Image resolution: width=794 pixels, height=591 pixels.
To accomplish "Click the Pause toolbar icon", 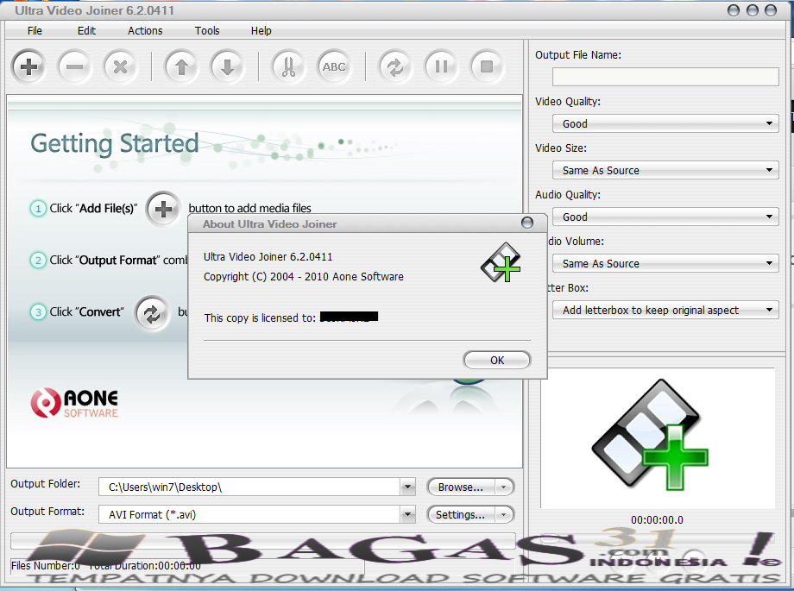I will point(441,66).
